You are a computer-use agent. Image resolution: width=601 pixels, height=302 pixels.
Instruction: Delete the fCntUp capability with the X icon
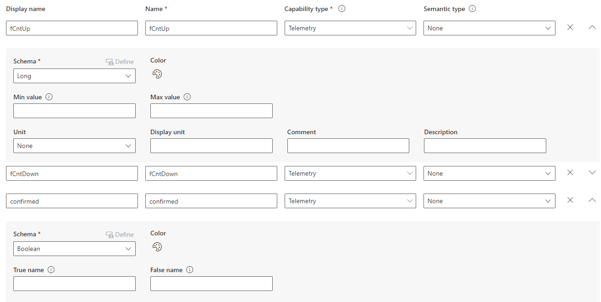click(570, 27)
